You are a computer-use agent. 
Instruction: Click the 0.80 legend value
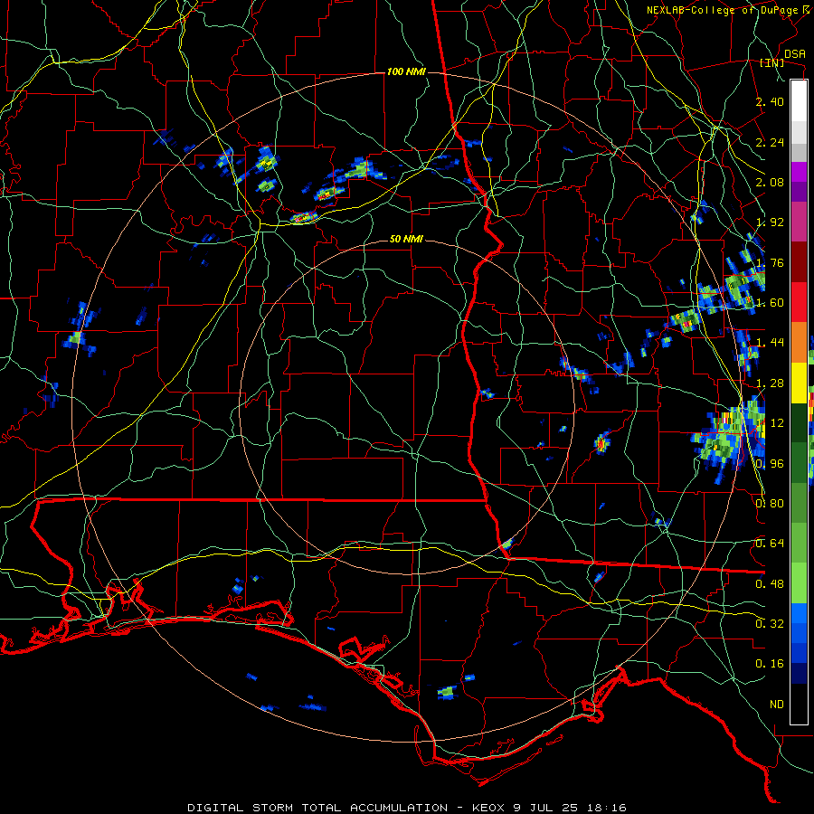pos(770,504)
